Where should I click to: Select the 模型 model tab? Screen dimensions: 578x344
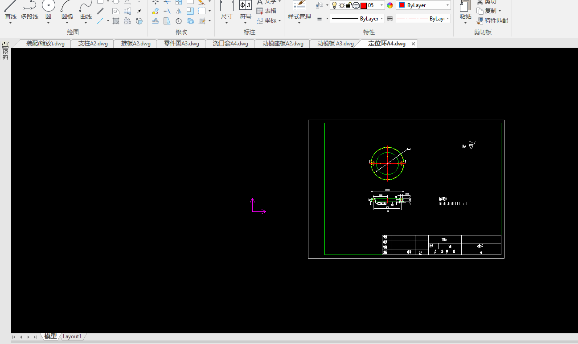[50, 336]
